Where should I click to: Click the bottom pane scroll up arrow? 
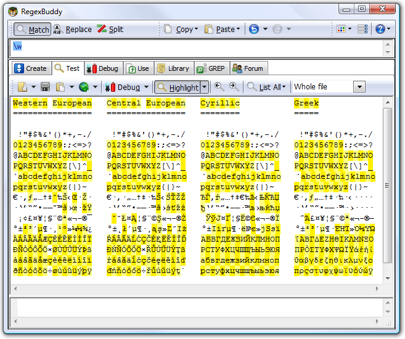coord(388,303)
